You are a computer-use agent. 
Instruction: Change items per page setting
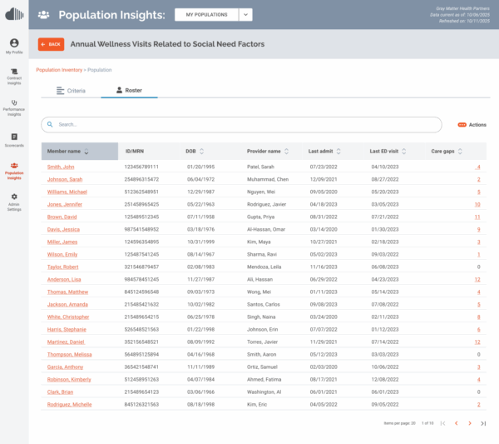pyautogui.click(x=400, y=423)
